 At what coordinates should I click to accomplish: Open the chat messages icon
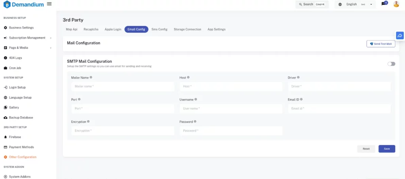click(384, 4)
